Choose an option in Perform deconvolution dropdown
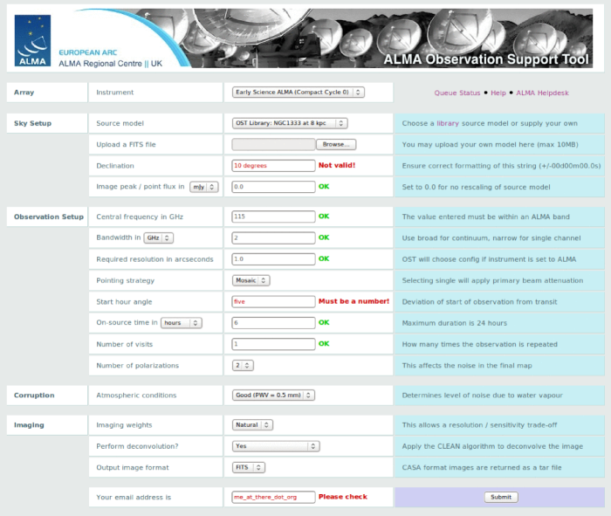The height and width of the screenshot is (516, 611). point(276,446)
